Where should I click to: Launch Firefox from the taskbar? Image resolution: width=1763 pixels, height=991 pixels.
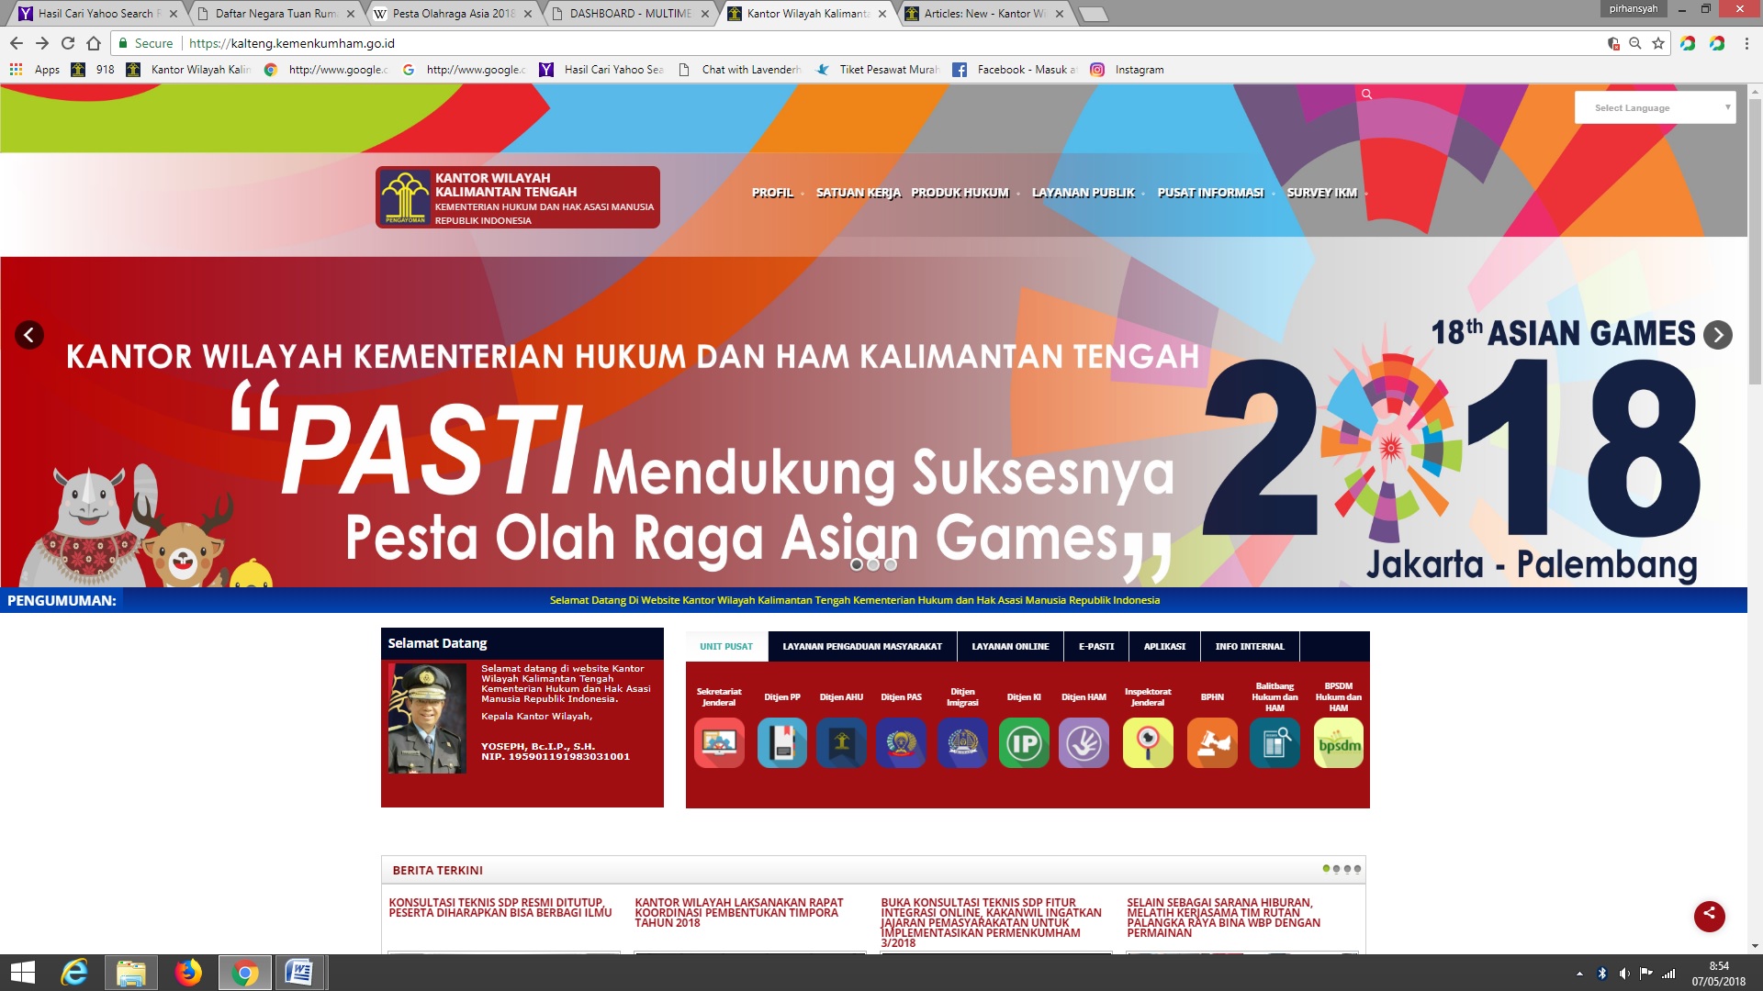(188, 973)
